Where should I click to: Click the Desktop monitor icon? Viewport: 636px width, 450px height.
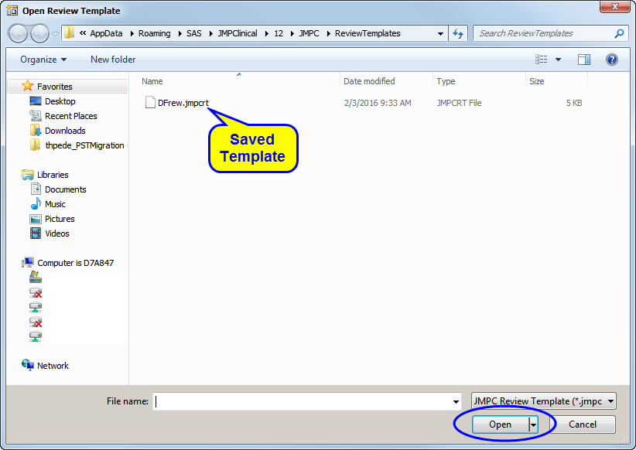[36, 101]
